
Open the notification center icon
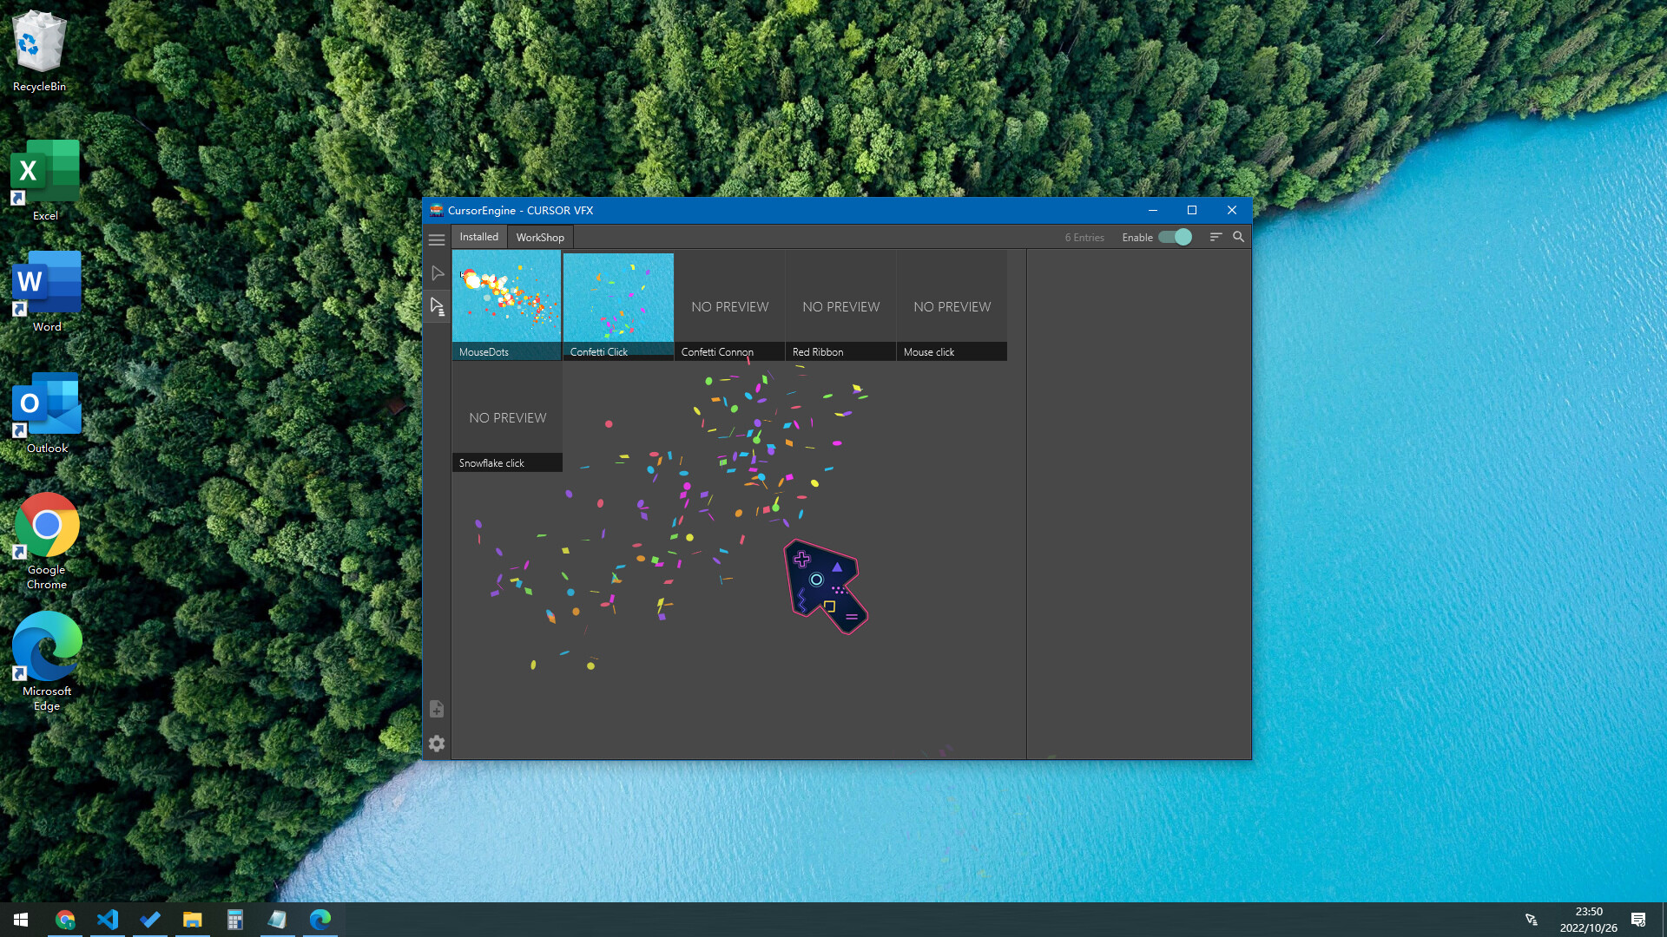(1638, 920)
